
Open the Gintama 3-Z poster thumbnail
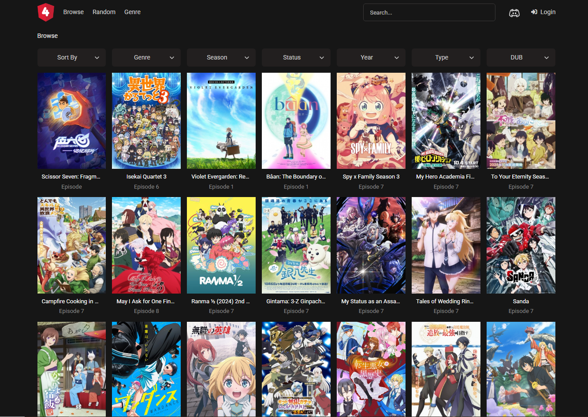click(x=296, y=245)
